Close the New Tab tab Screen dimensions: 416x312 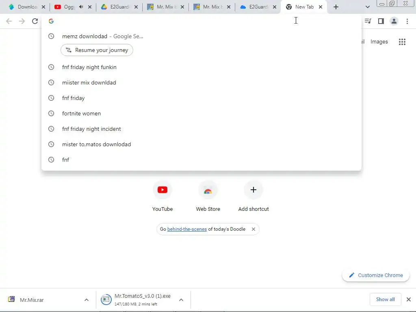pos(321,7)
